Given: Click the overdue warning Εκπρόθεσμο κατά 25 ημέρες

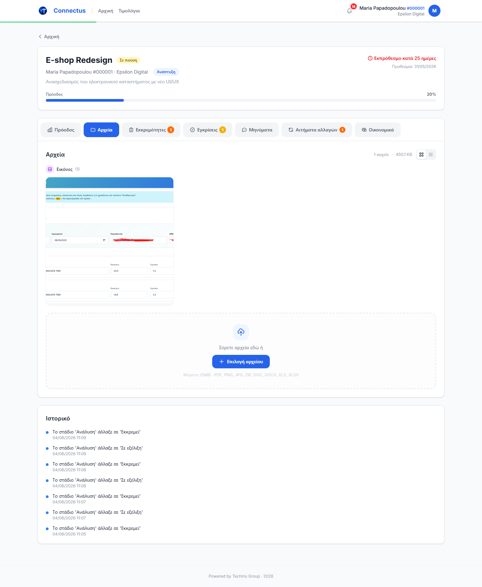Looking at the screenshot, I should point(402,58).
